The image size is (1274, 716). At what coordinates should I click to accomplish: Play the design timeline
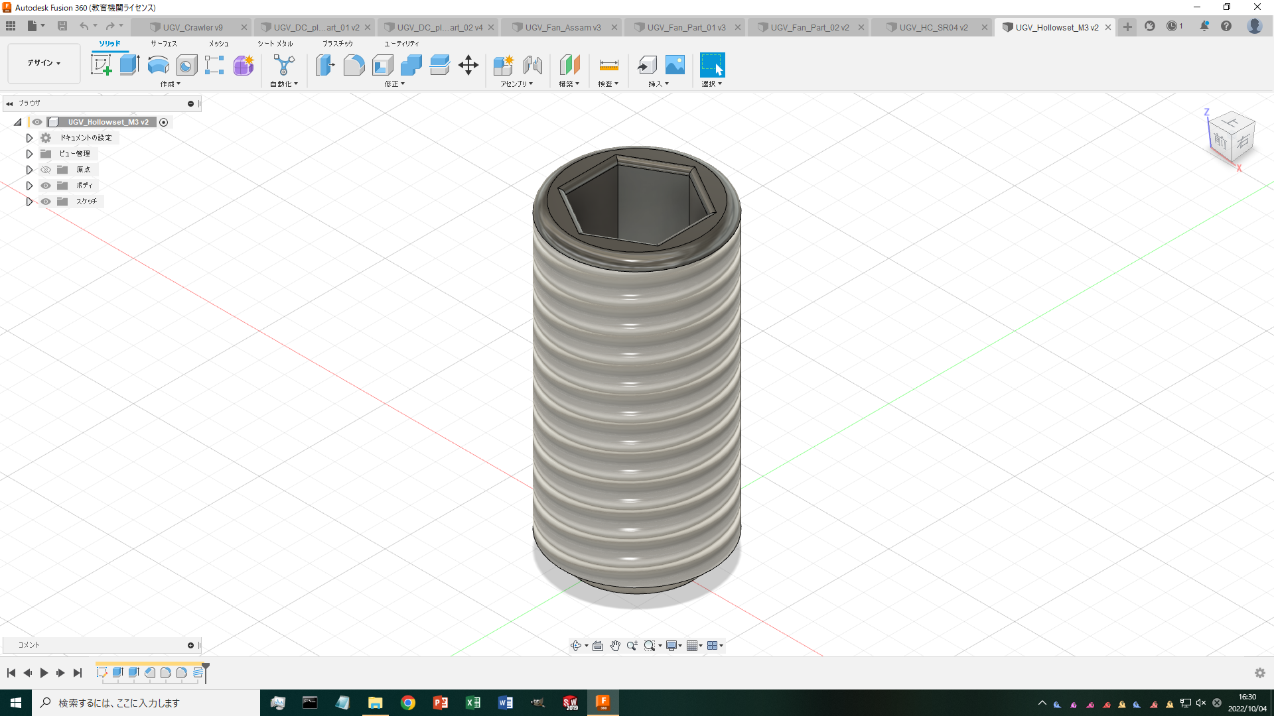(44, 673)
